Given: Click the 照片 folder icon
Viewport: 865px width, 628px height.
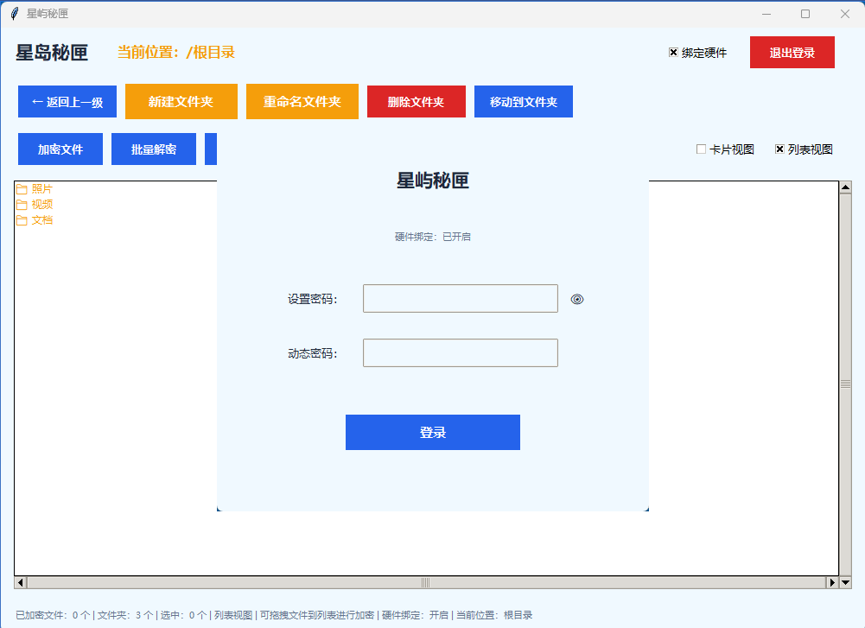Looking at the screenshot, I should 22,189.
